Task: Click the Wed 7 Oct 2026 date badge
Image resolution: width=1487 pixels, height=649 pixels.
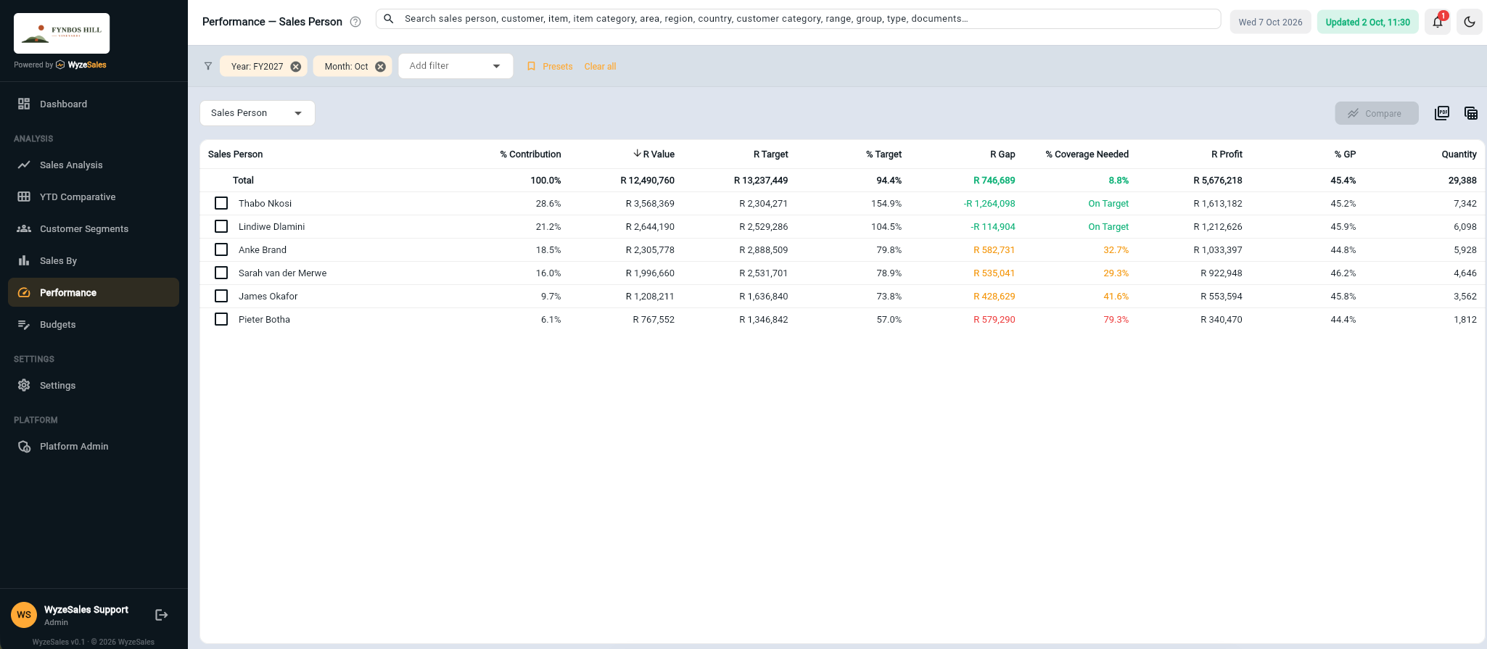Action: 1270,22
